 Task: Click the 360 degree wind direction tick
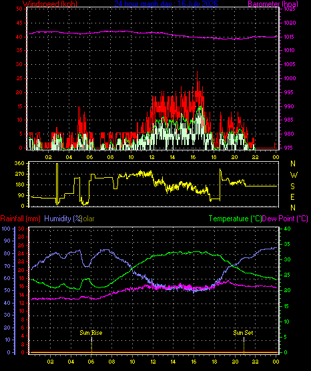(x=19, y=163)
